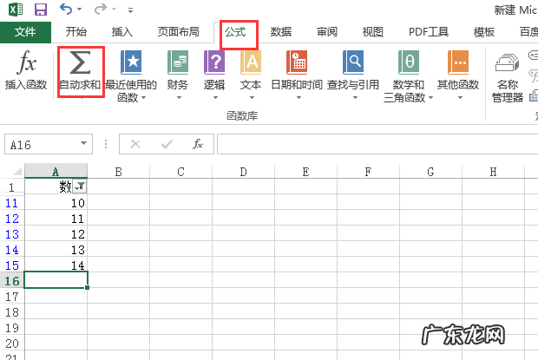Undo the last action
The image size is (538, 360).
click(66, 9)
